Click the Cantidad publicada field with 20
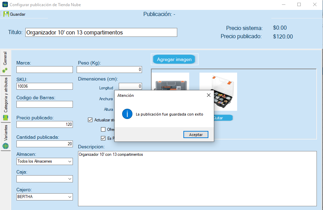This screenshot has width=323, height=210. pyautogui.click(x=44, y=144)
